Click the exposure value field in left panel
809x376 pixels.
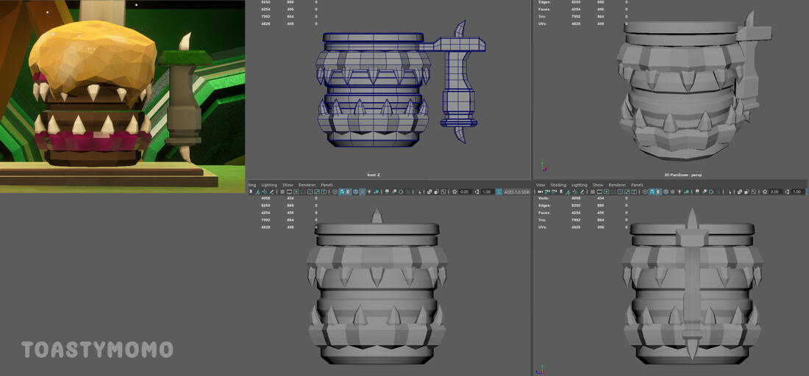click(464, 192)
